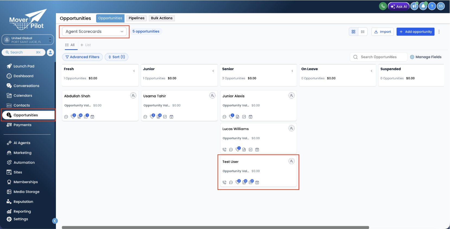Open the help question mark icon
Screen dimensions: 450x229
click(x=432, y=6)
